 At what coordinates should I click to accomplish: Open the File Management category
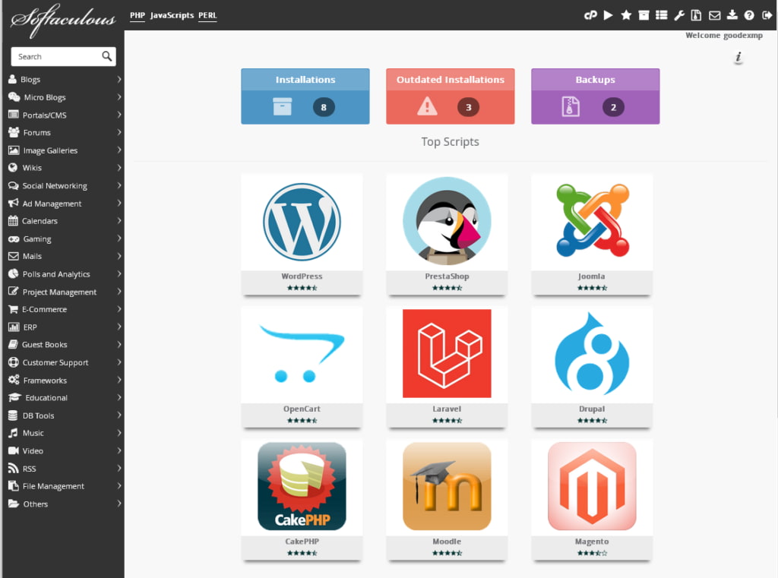pyautogui.click(x=64, y=486)
